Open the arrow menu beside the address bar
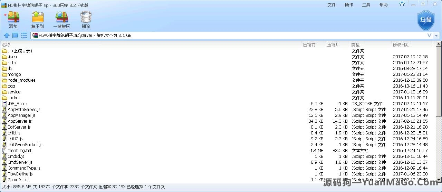The width and height of the screenshot is (442, 192). [x=436, y=35]
